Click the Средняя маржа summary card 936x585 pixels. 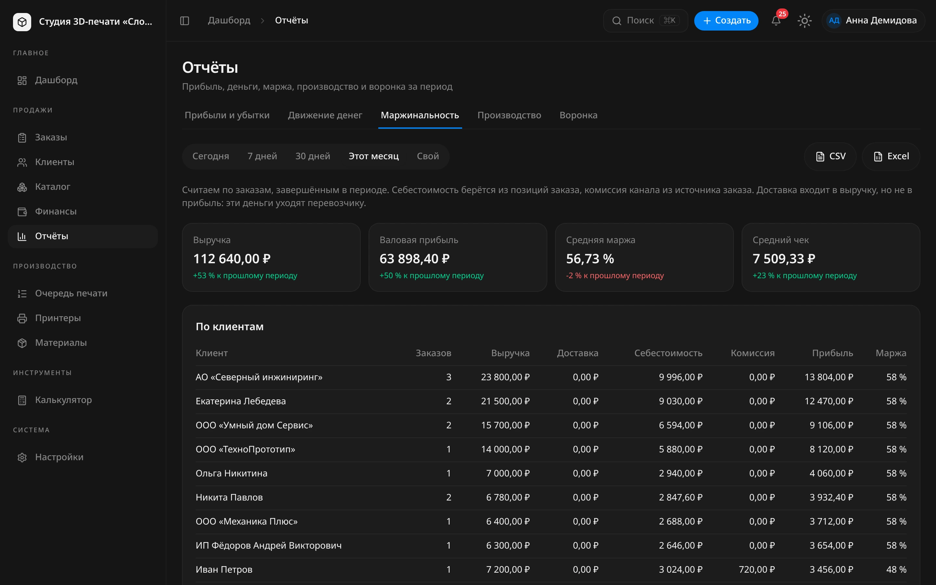pyautogui.click(x=644, y=257)
